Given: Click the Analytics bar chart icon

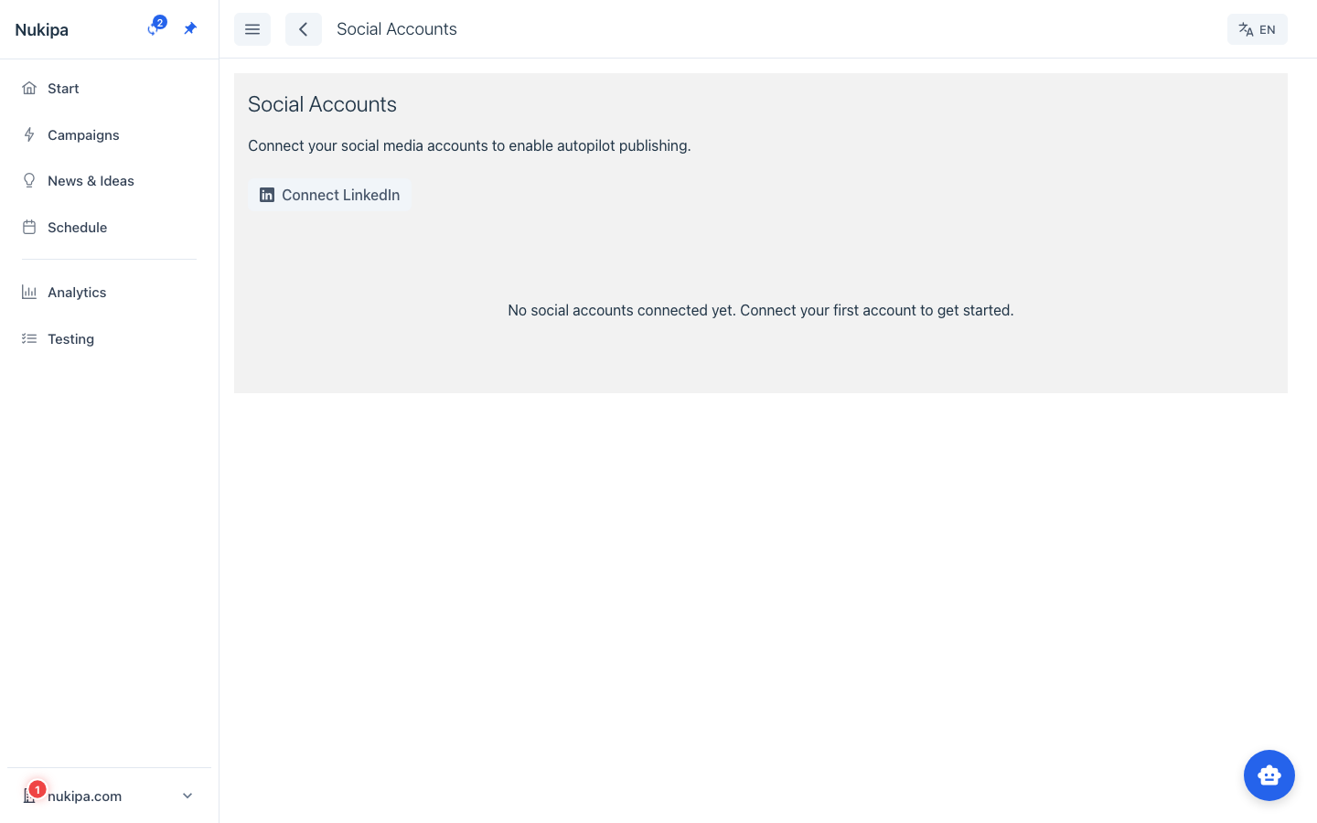Looking at the screenshot, I should click(29, 292).
